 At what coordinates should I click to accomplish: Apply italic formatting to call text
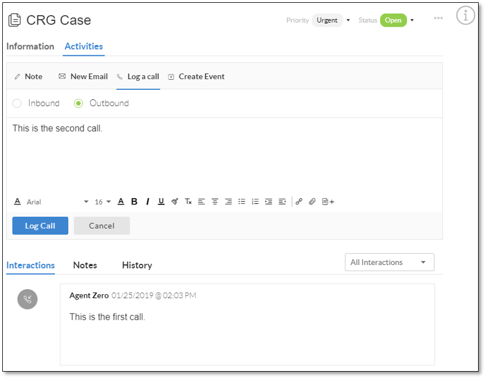[147, 202]
